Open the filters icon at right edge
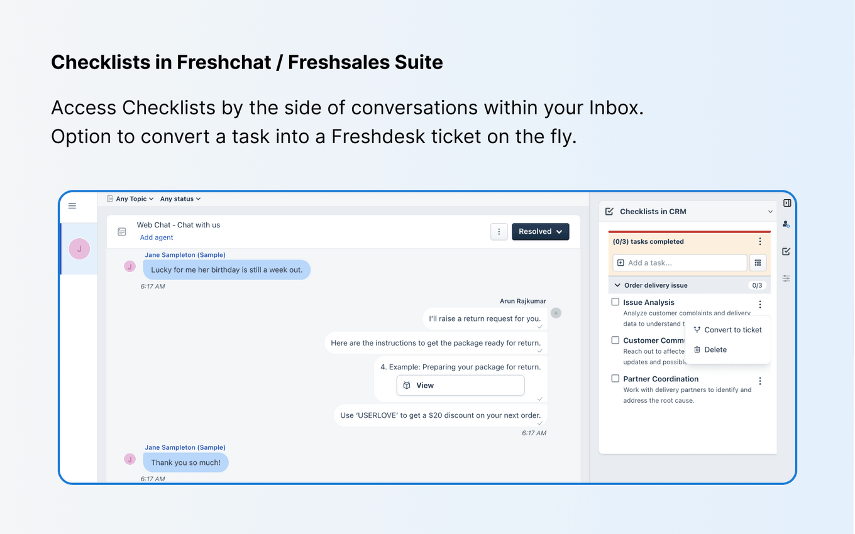855x534 pixels. pos(786,278)
